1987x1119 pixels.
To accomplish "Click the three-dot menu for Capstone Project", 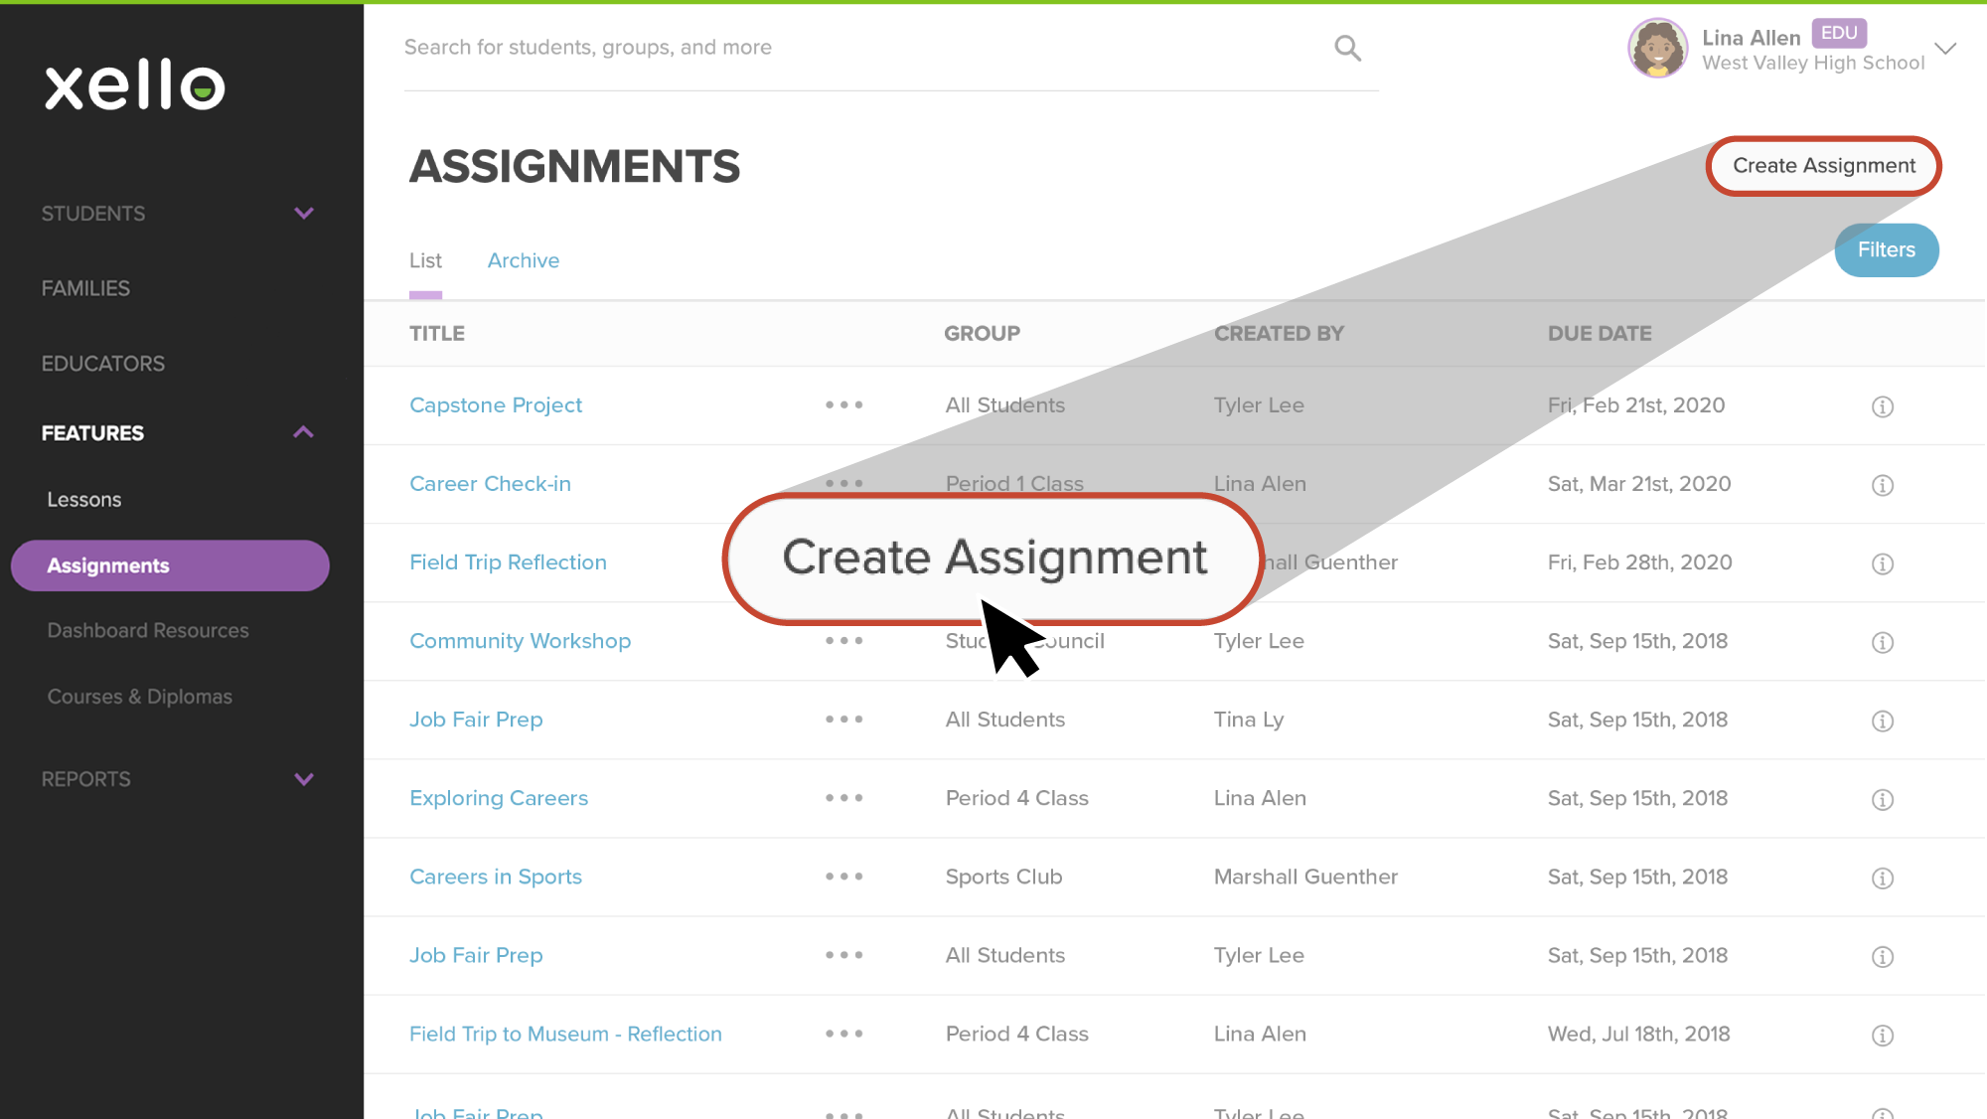I will (x=844, y=405).
